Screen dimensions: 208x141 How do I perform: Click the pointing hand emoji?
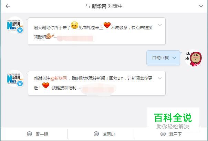tap(50, 36)
